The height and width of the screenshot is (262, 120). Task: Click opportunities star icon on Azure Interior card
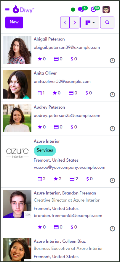pos(56,179)
